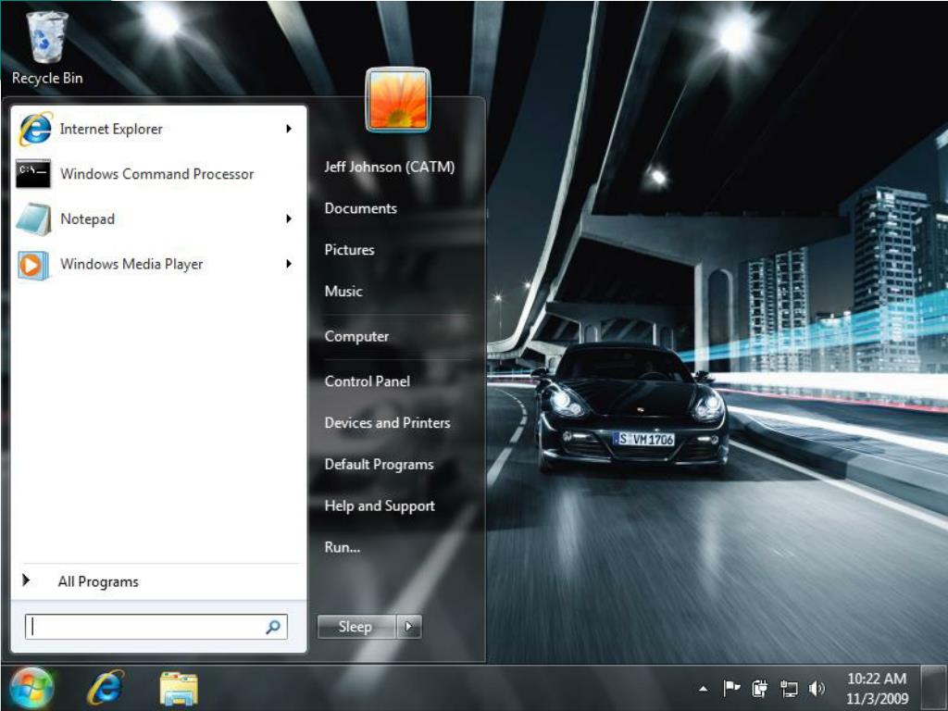This screenshot has height=711, width=948.
Task: Open Computer from Start menu
Action: [356, 337]
